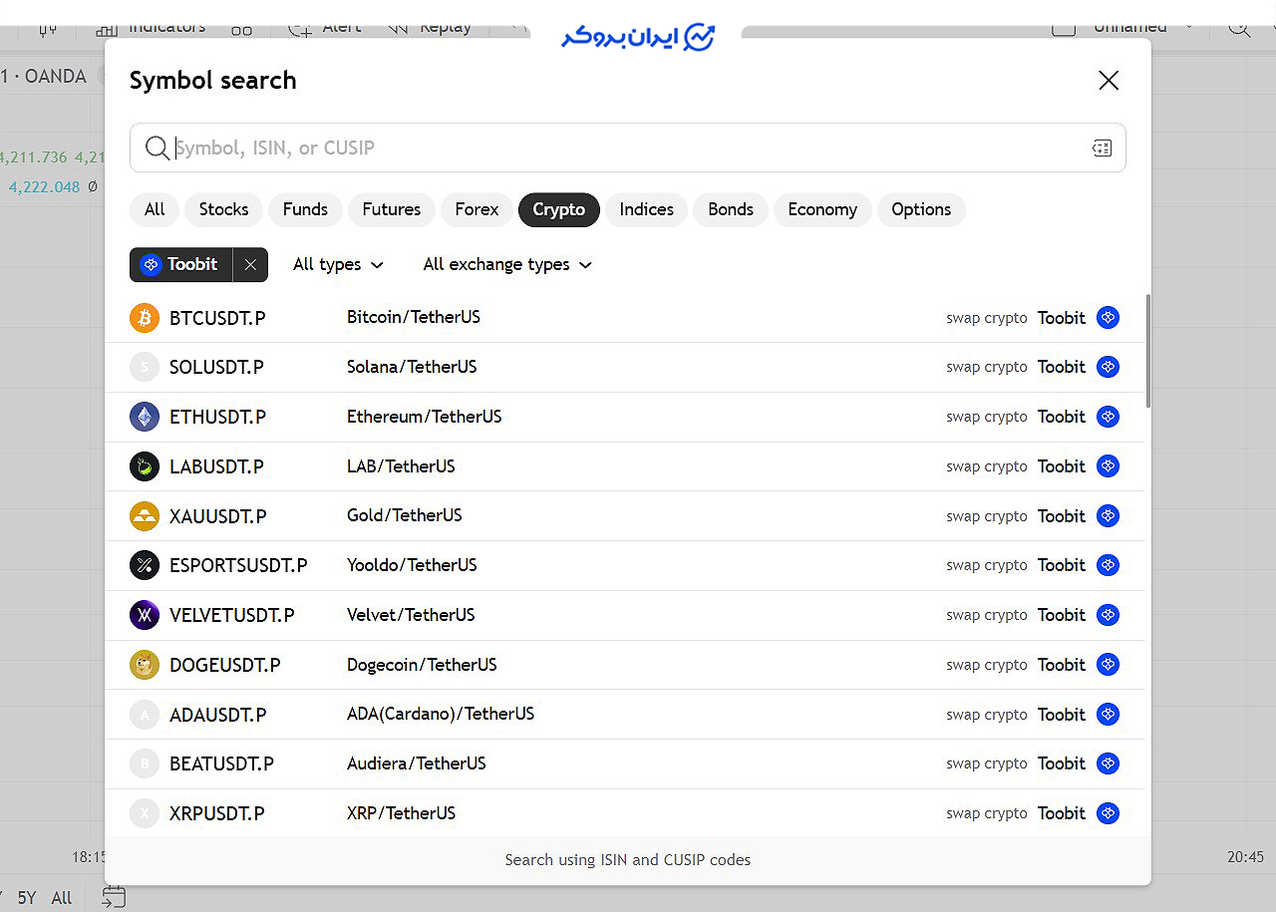Image resolution: width=1276 pixels, height=912 pixels.
Task: Select the ESPORTSUSDT.P symbol
Action: (238, 565)
